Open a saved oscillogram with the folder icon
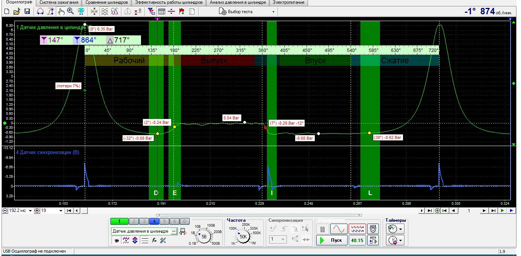521x256 pixels. pos(17,12)
